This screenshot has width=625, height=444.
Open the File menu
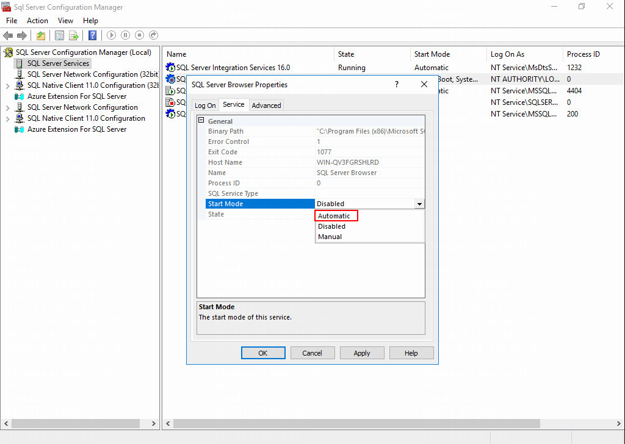coord(12,21)
